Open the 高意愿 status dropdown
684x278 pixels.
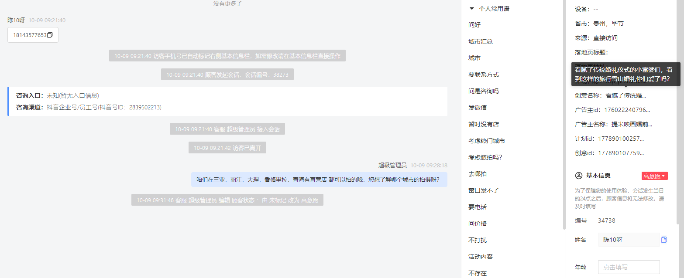point(654,176)
